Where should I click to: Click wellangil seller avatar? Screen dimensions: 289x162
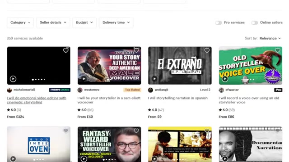(x=150, y=90)
